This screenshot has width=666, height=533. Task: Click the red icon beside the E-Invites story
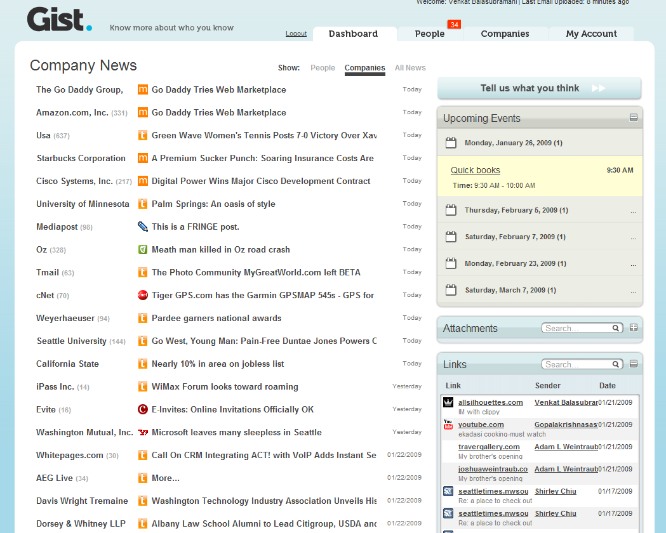point(143,409)
